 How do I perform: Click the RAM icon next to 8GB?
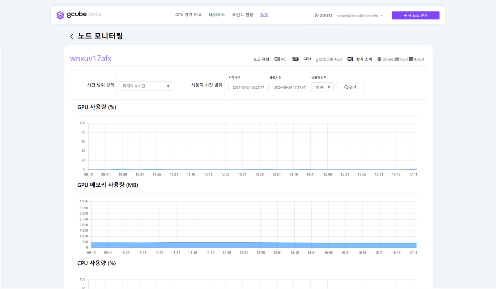point(397,59)
